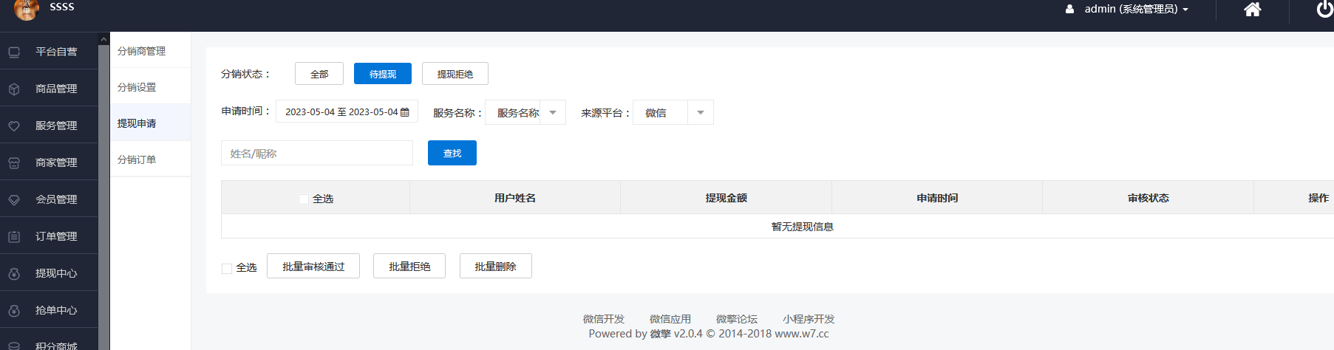Click the 暂无提现信息 empty row text
1334x350 pixels.
pyautogui.click(x=803, y=227)
